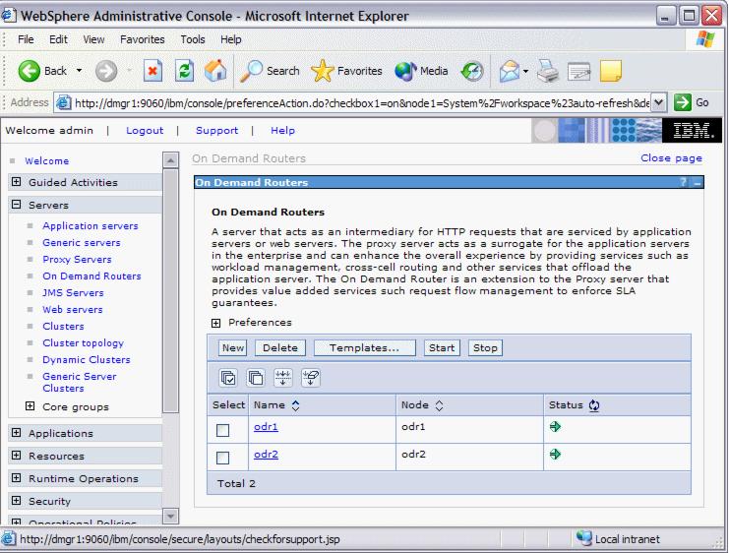Open the odr1 router link
The width and height of the screenshot is (729, 553).
[x=266, y=426]
